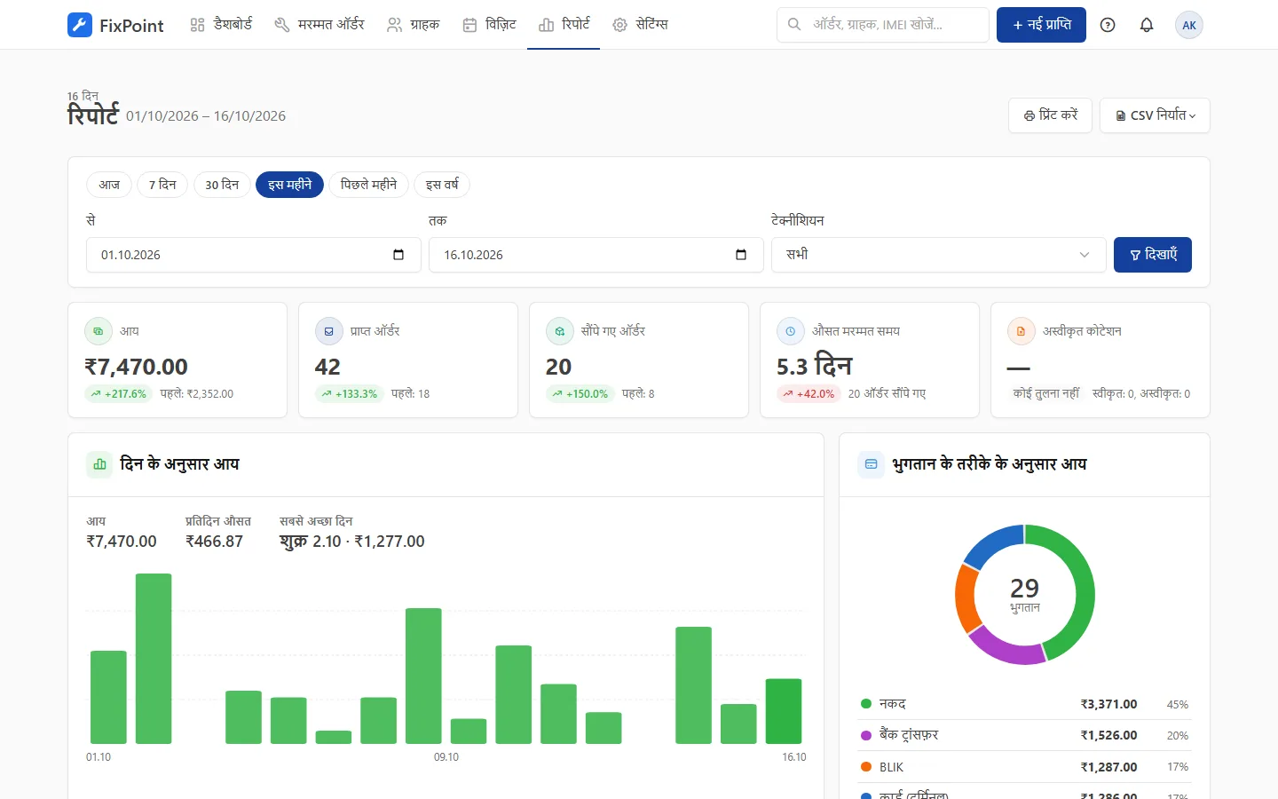
Task: Select the पिछले महीने range chip
Action: click(x=368, y=185)
